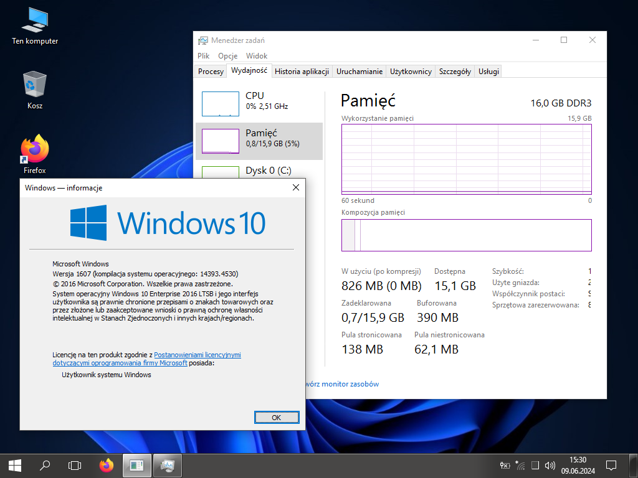Screen dimensions: 638x478
Task: Click the Firefox desktop shortcut
Action: [x=35, y=154]
